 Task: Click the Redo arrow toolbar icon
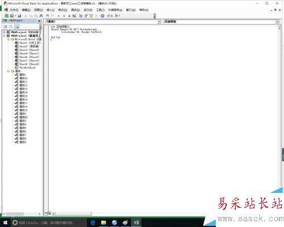(x=53, y=16)
